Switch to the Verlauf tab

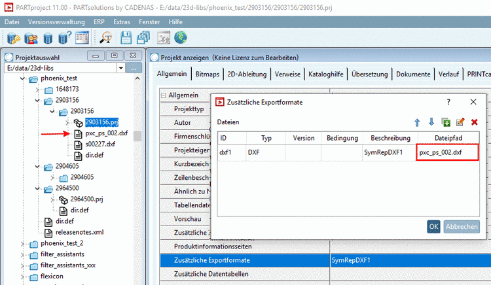448,75
